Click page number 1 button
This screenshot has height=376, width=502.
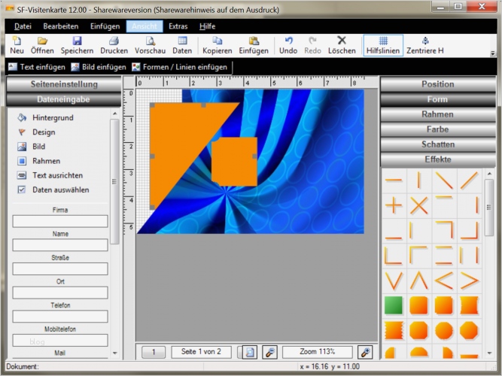(x=154, y=352)
